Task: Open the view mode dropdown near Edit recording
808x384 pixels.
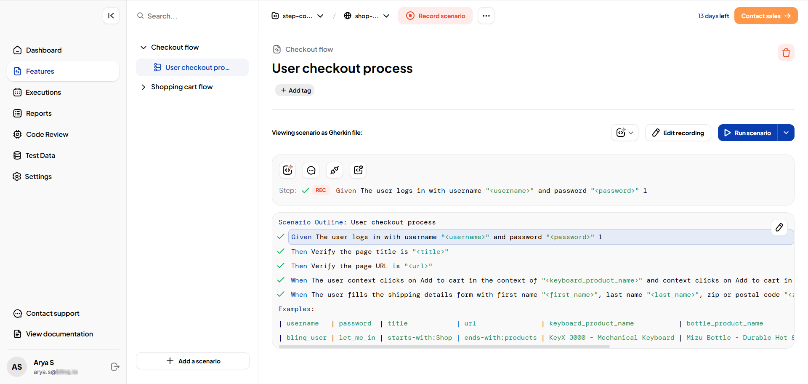Action: pyautogui.click(x=625, y=133)
